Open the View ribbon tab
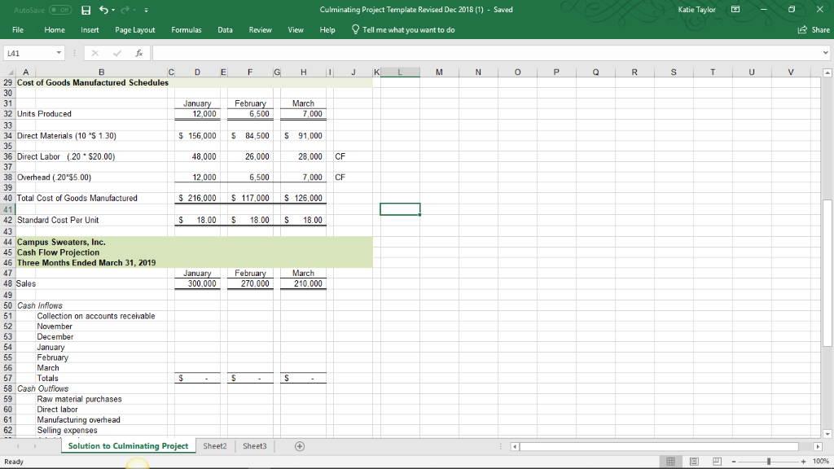Image resolution: width=834 pixels, height=469 pixels. [296, 30]
